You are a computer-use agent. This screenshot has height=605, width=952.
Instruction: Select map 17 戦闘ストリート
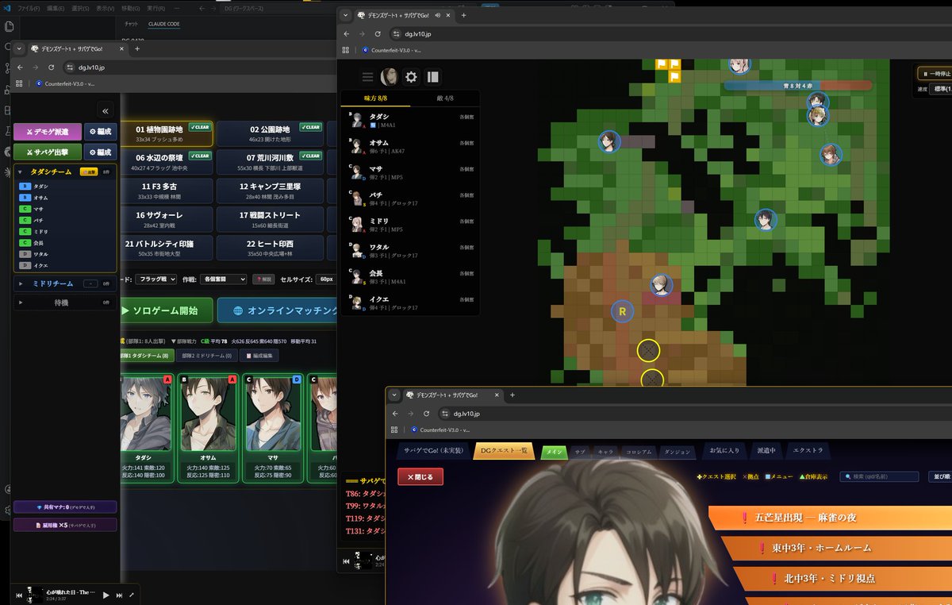point(270,219)
